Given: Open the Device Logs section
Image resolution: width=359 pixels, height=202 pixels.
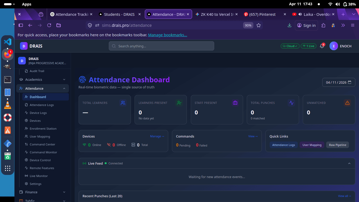Looking at the screenshot, I should [38, 113].
